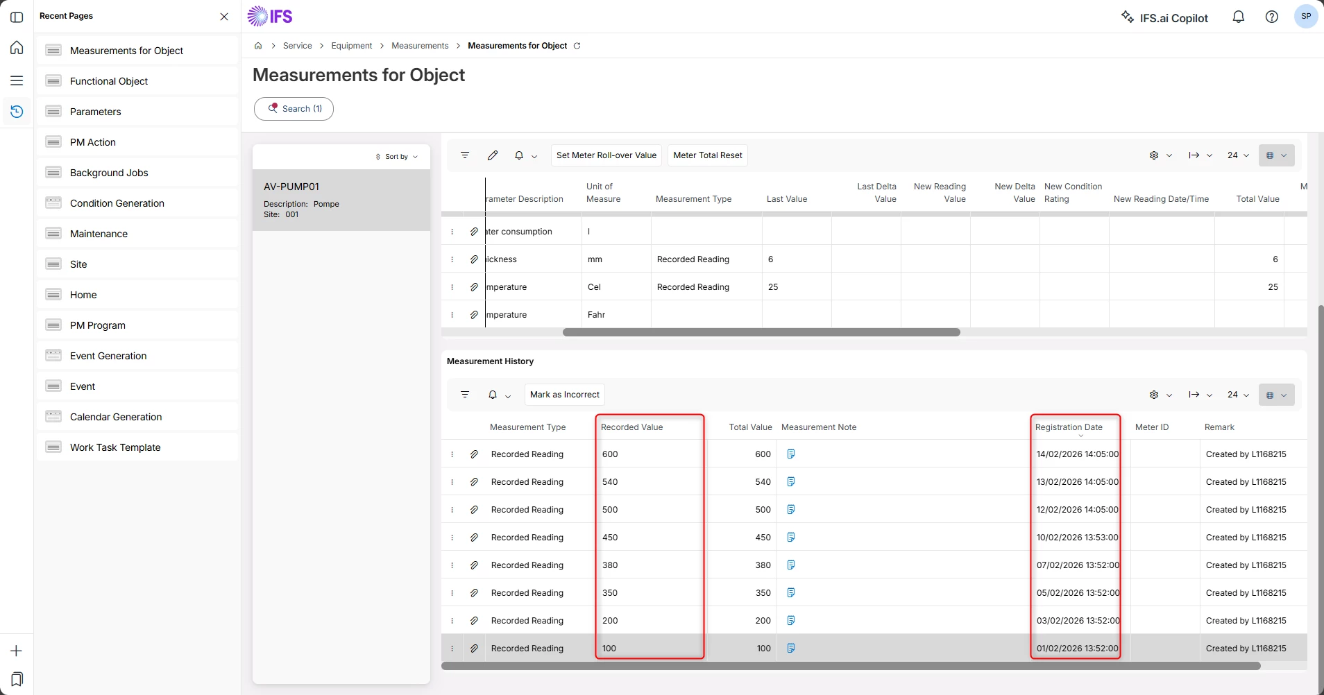Image resolution: width=1324 pixels, height=695 pixels.
Task: Click the bookmark icon at bottom left
Action: pyautogui.click(x=17, y=678)
